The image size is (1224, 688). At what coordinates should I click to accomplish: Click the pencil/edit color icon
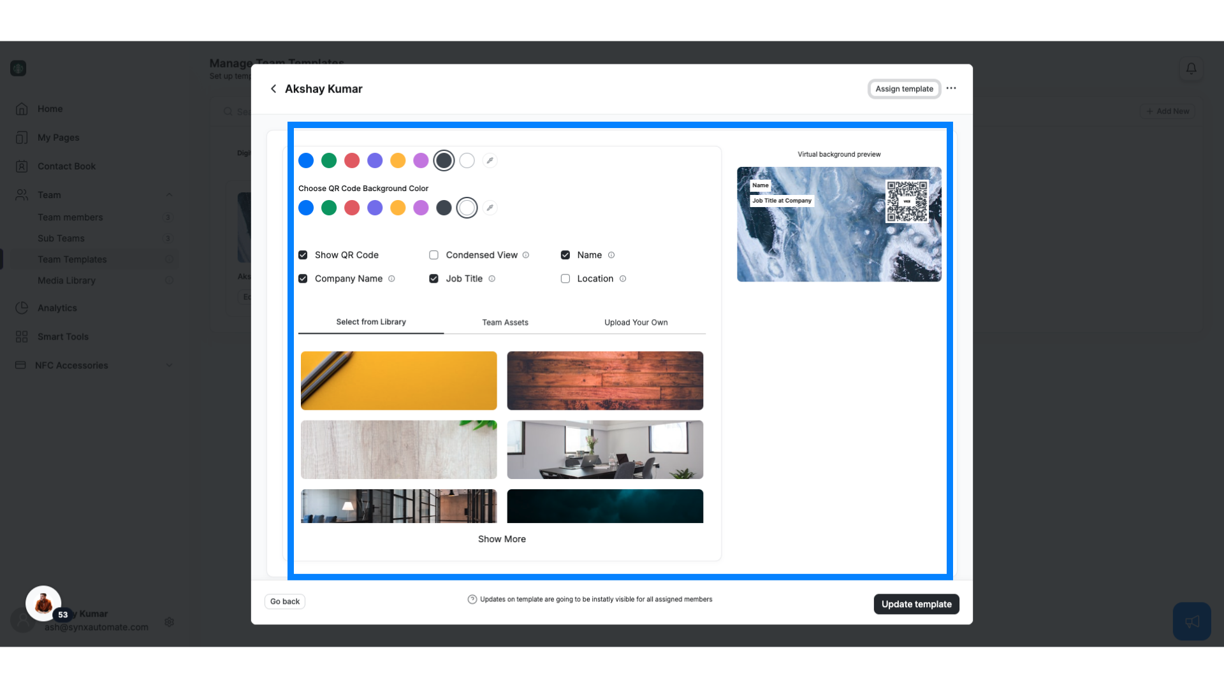pyautogui.click(x=489, y=161)
